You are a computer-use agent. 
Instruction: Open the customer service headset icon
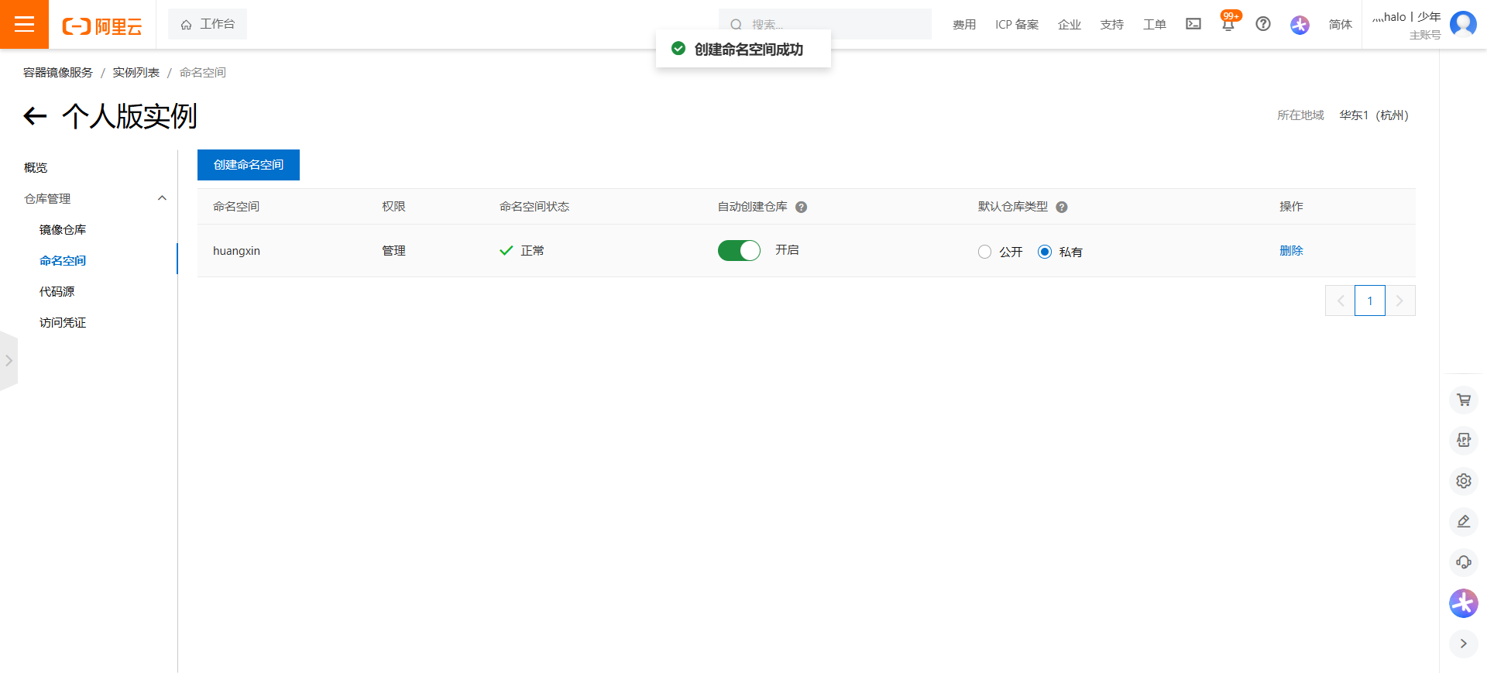pyautogui.click(x=1464, y=562)
